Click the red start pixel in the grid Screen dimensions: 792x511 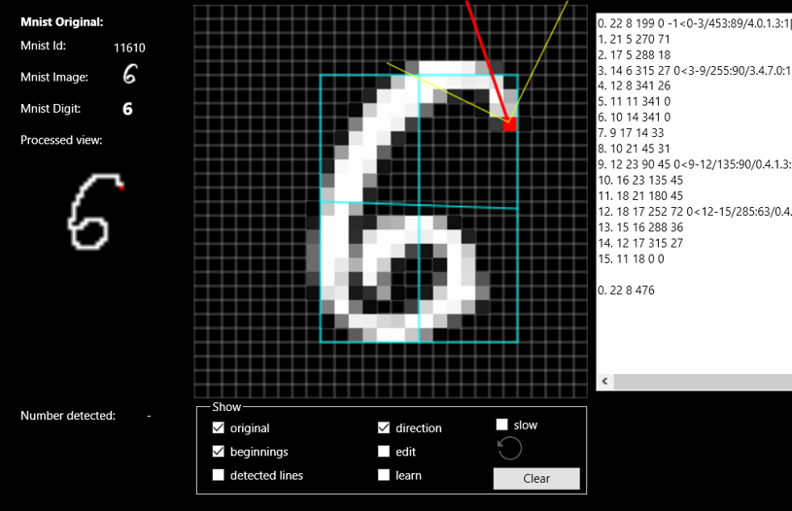point(510,124)
